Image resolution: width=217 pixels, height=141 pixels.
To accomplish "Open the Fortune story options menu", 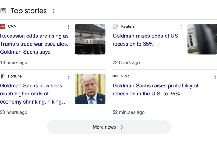I will (68, 77).
